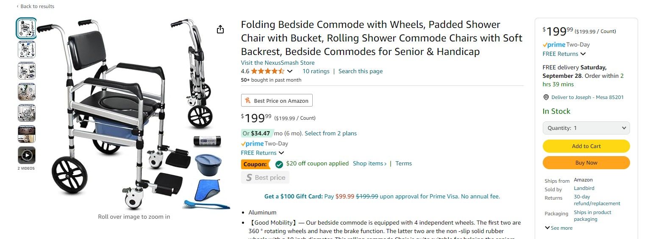Click the green coupon applied checkmark

(x=279, y=164)
